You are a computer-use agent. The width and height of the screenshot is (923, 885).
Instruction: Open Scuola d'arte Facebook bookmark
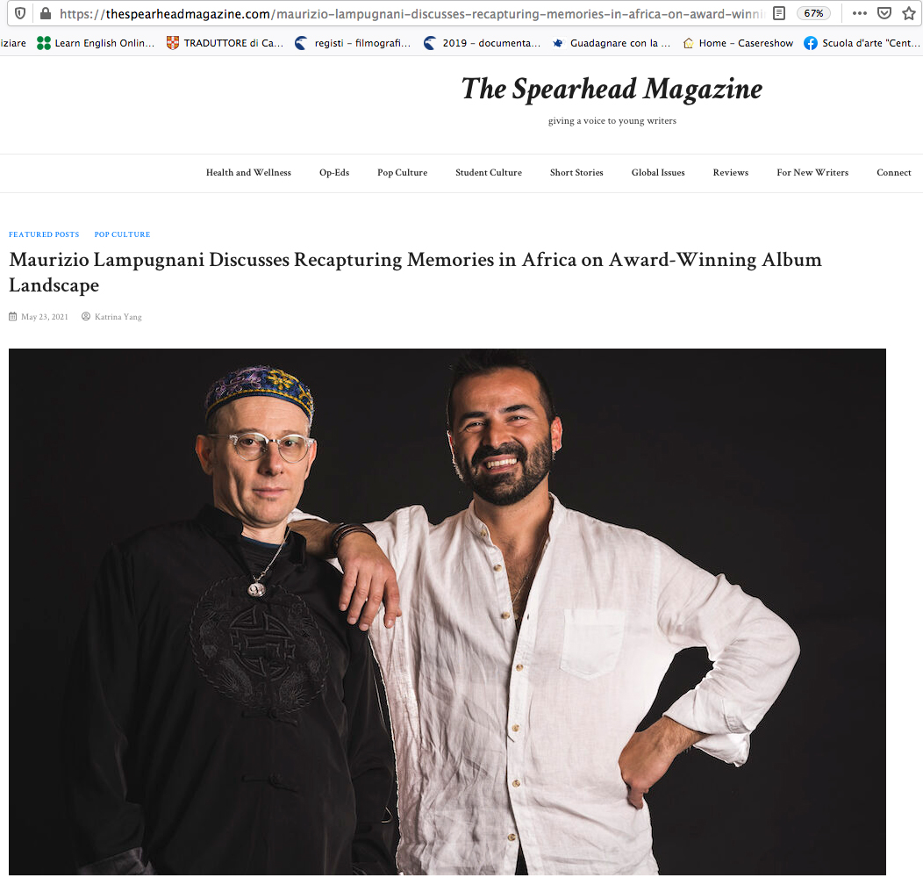click(x=862, y=43)
